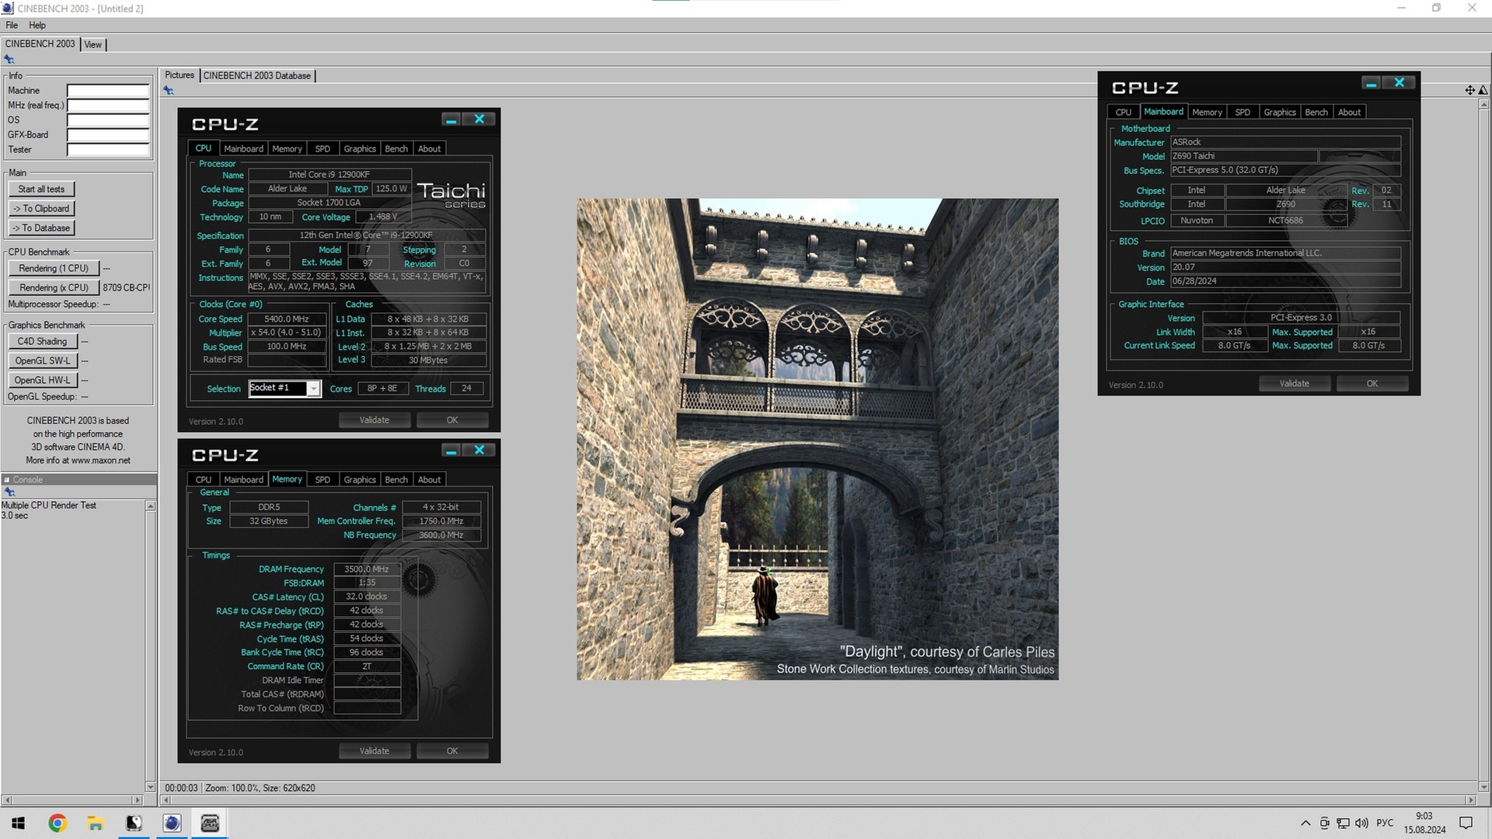Click the MHz (real freq.) input field
1492x839 pixels.
pos(108,106)
